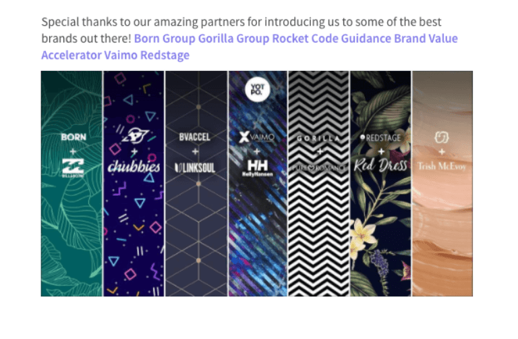The height and width of the screenshot is (339, 518).
Task: Click the Red Dress script logo
Action: (380, 165)
